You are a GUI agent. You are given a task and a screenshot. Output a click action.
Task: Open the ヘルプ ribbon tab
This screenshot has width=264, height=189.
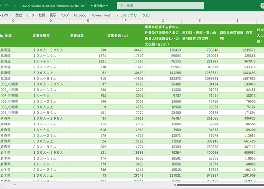point(65,15)
